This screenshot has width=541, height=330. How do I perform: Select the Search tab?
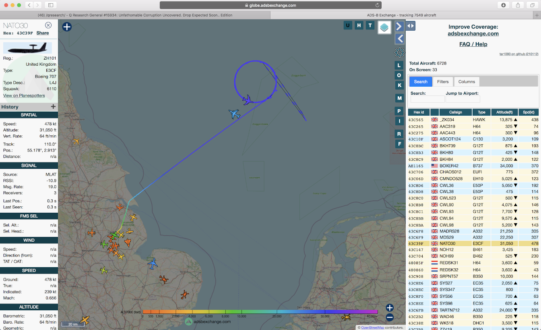(x=421, y=82)
